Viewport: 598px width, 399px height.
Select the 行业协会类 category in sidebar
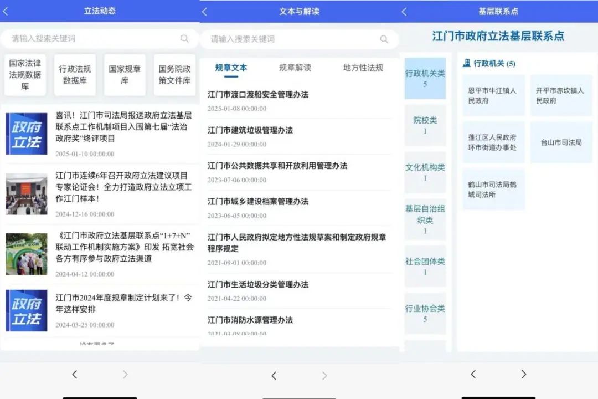pyautogui.click(x=425, y=313)
